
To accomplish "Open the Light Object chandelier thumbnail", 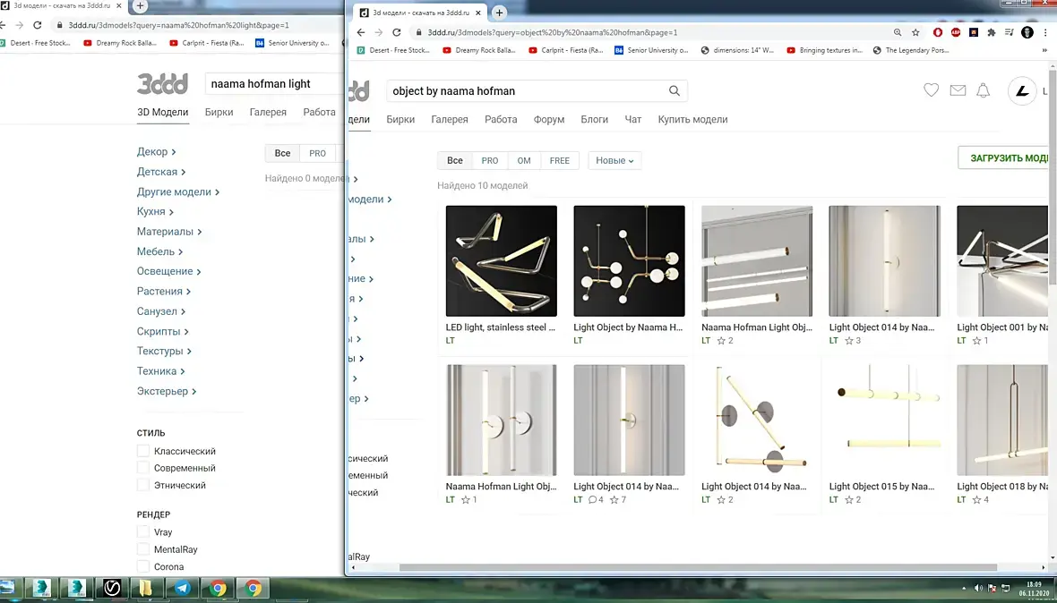I will [x=629, y=260].
